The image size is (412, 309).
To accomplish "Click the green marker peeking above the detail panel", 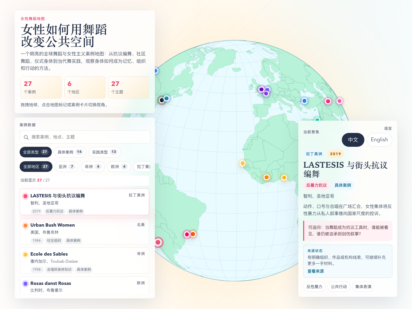I will click(x=317, y=119).
